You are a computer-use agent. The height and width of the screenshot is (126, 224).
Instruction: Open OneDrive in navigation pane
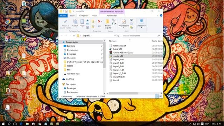click(70, 79)
